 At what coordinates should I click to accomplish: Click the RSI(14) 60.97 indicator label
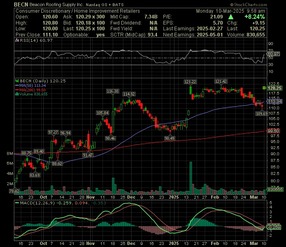36,41
